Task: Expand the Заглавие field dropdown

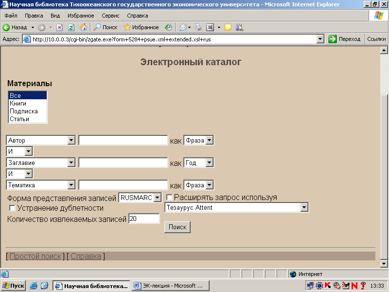Action: click(x=71, y=163)
